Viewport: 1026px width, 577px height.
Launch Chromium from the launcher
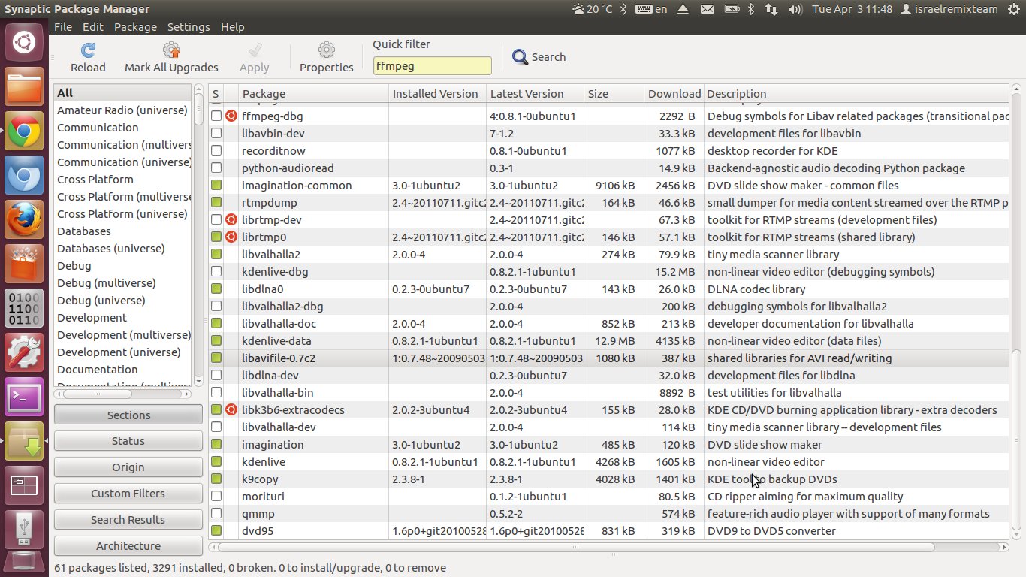pos(24,176)
